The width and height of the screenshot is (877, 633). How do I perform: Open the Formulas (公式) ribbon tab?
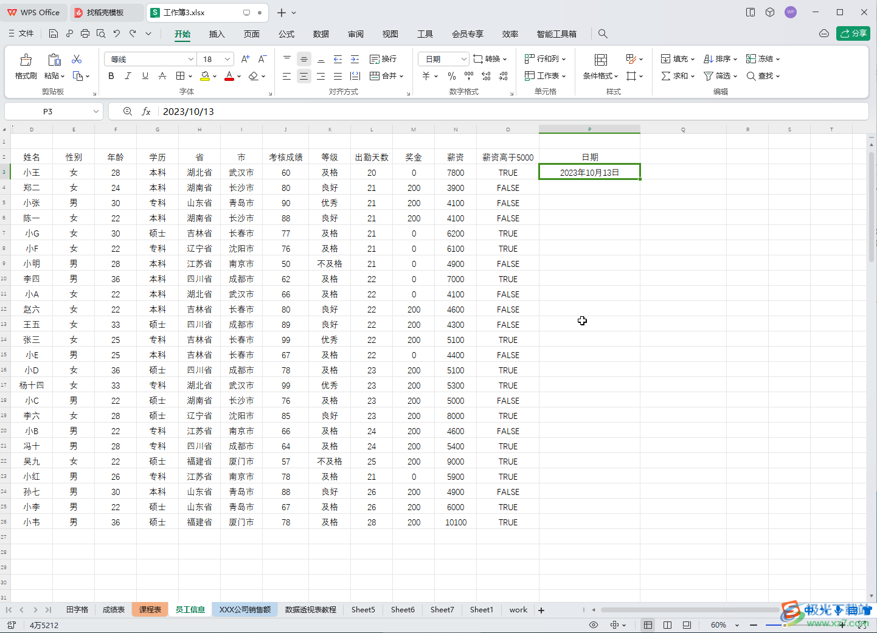pyautogui.click(x=286, y=34)
